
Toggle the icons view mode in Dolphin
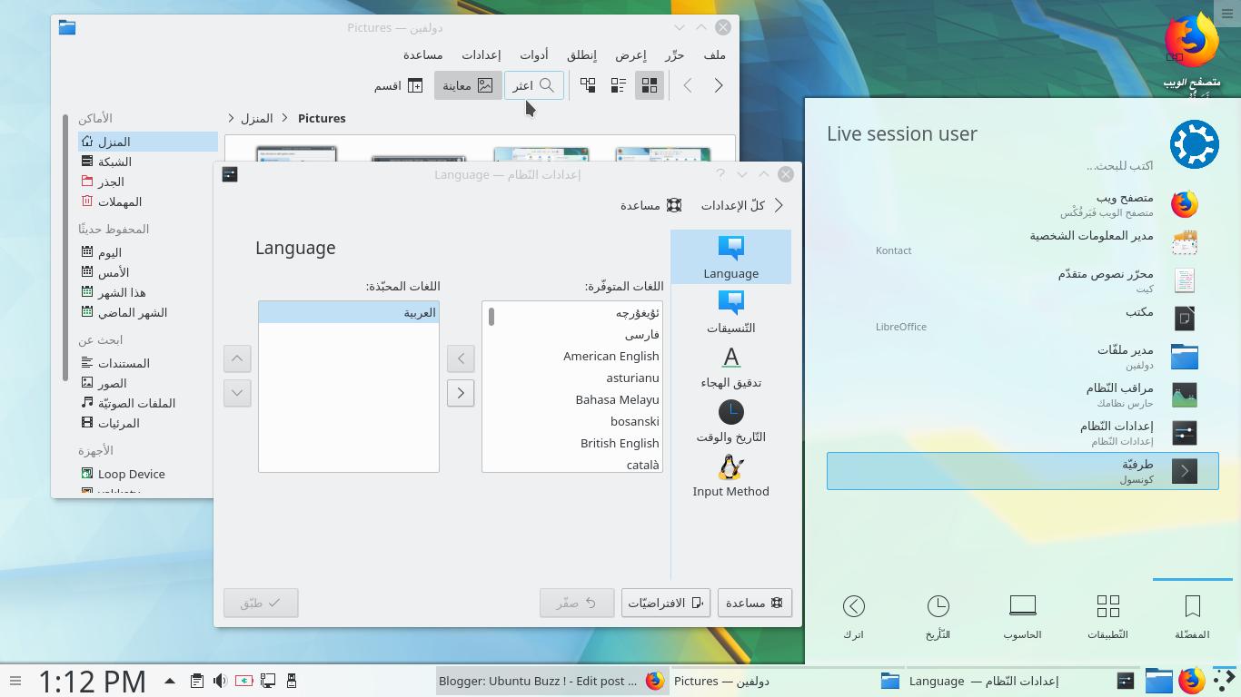(649, 84)
